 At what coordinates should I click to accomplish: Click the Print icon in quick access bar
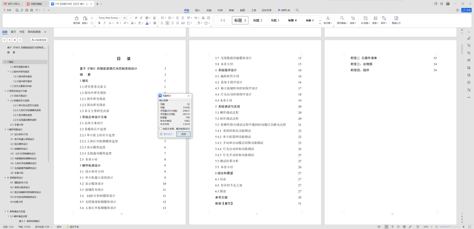click(x=27, y=10)
